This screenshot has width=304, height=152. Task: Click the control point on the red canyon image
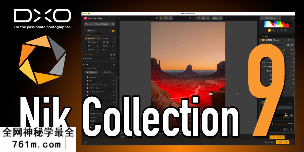194,94
